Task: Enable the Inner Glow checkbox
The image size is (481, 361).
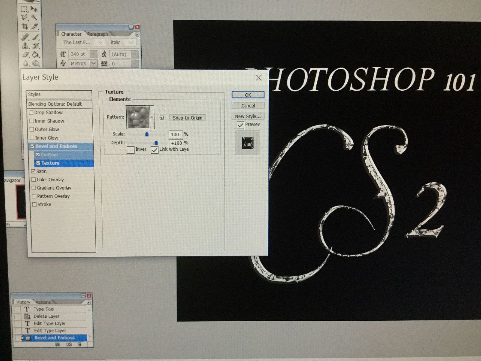Action: [x=32, y=138]
